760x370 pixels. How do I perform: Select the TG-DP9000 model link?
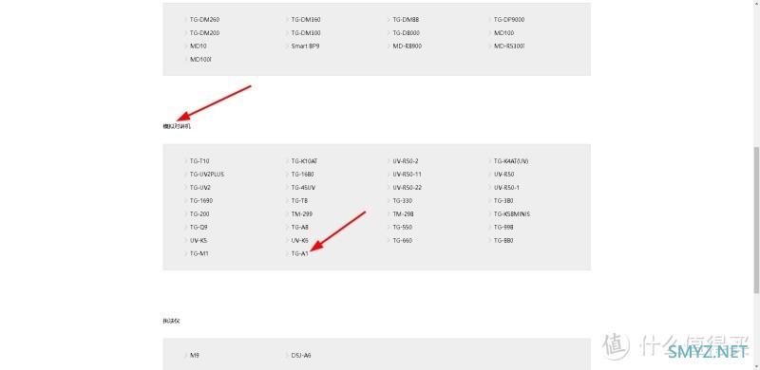tap(509, 20)
